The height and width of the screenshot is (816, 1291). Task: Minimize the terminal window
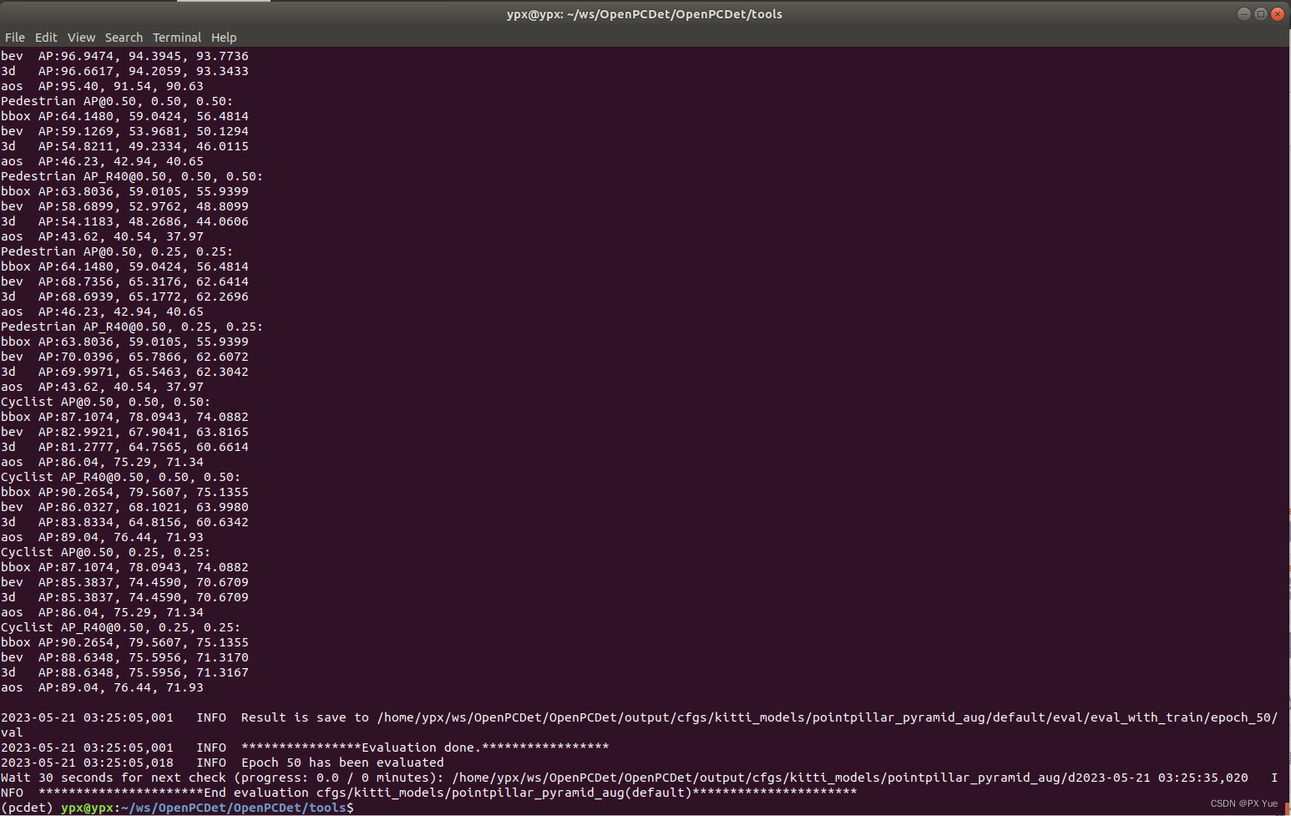pyautogui.click(x=1243, y=13)
